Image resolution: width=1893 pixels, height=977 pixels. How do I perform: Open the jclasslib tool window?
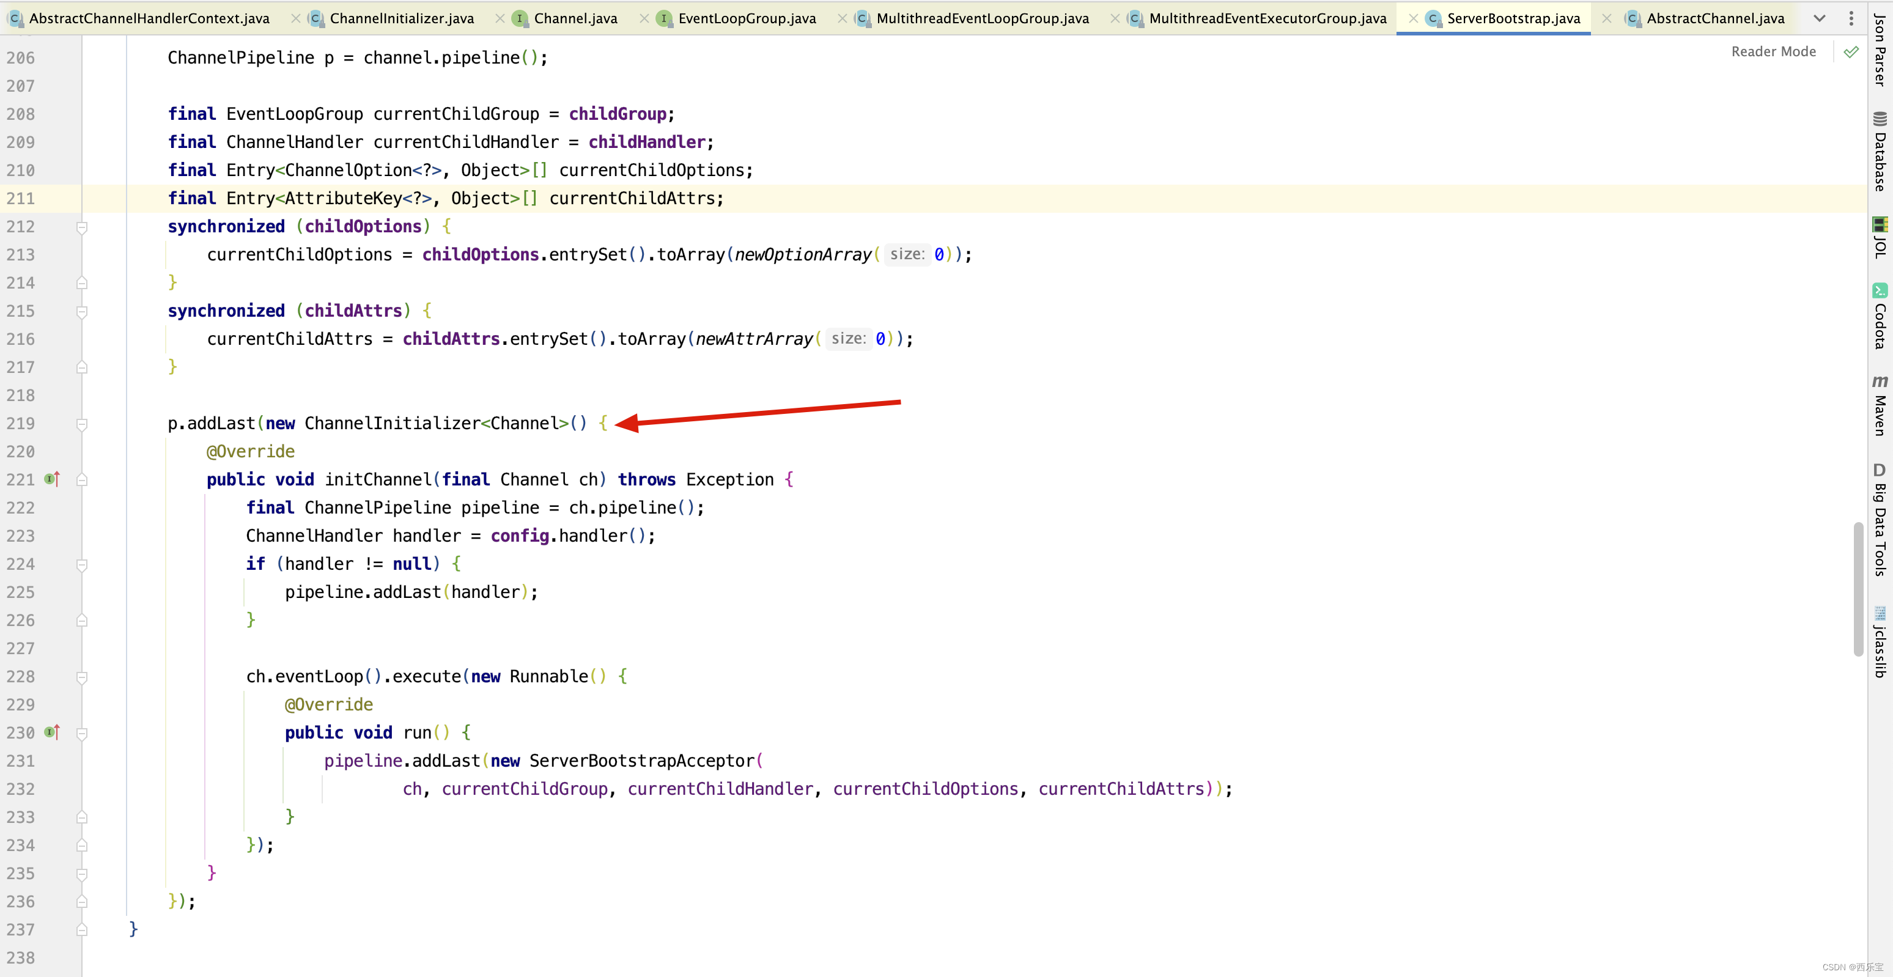tap(1881, 641)
